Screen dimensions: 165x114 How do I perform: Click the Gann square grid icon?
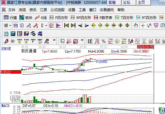(76, 41)
